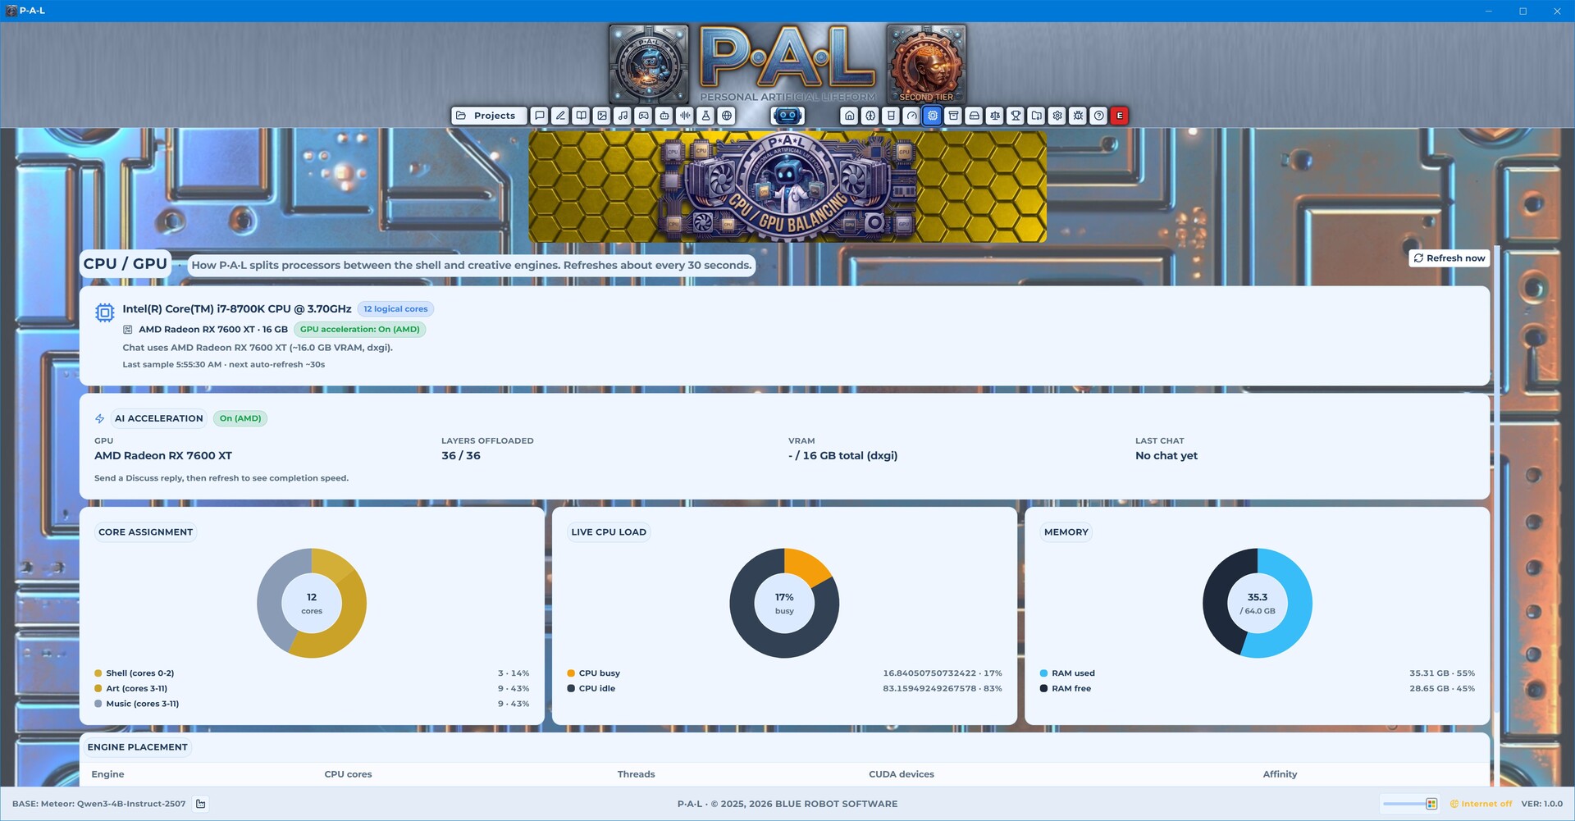The image size is (1575, 821).
Task: Select the pencil (Write) icon
Action: point(560,116)
